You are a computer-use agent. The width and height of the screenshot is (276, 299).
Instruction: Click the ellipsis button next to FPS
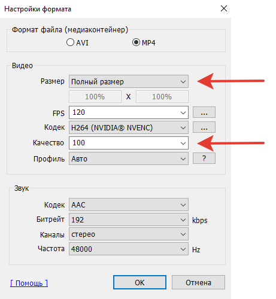click(x=204, y=112)
